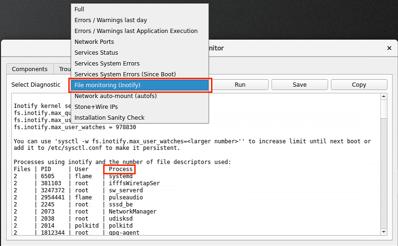Screen dimensions: 398x246
Task: Click the sw_serverd process entry
Action: tap(126, 190)
